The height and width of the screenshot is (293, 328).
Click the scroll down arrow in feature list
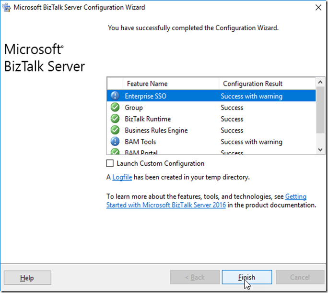coord(320,150)
